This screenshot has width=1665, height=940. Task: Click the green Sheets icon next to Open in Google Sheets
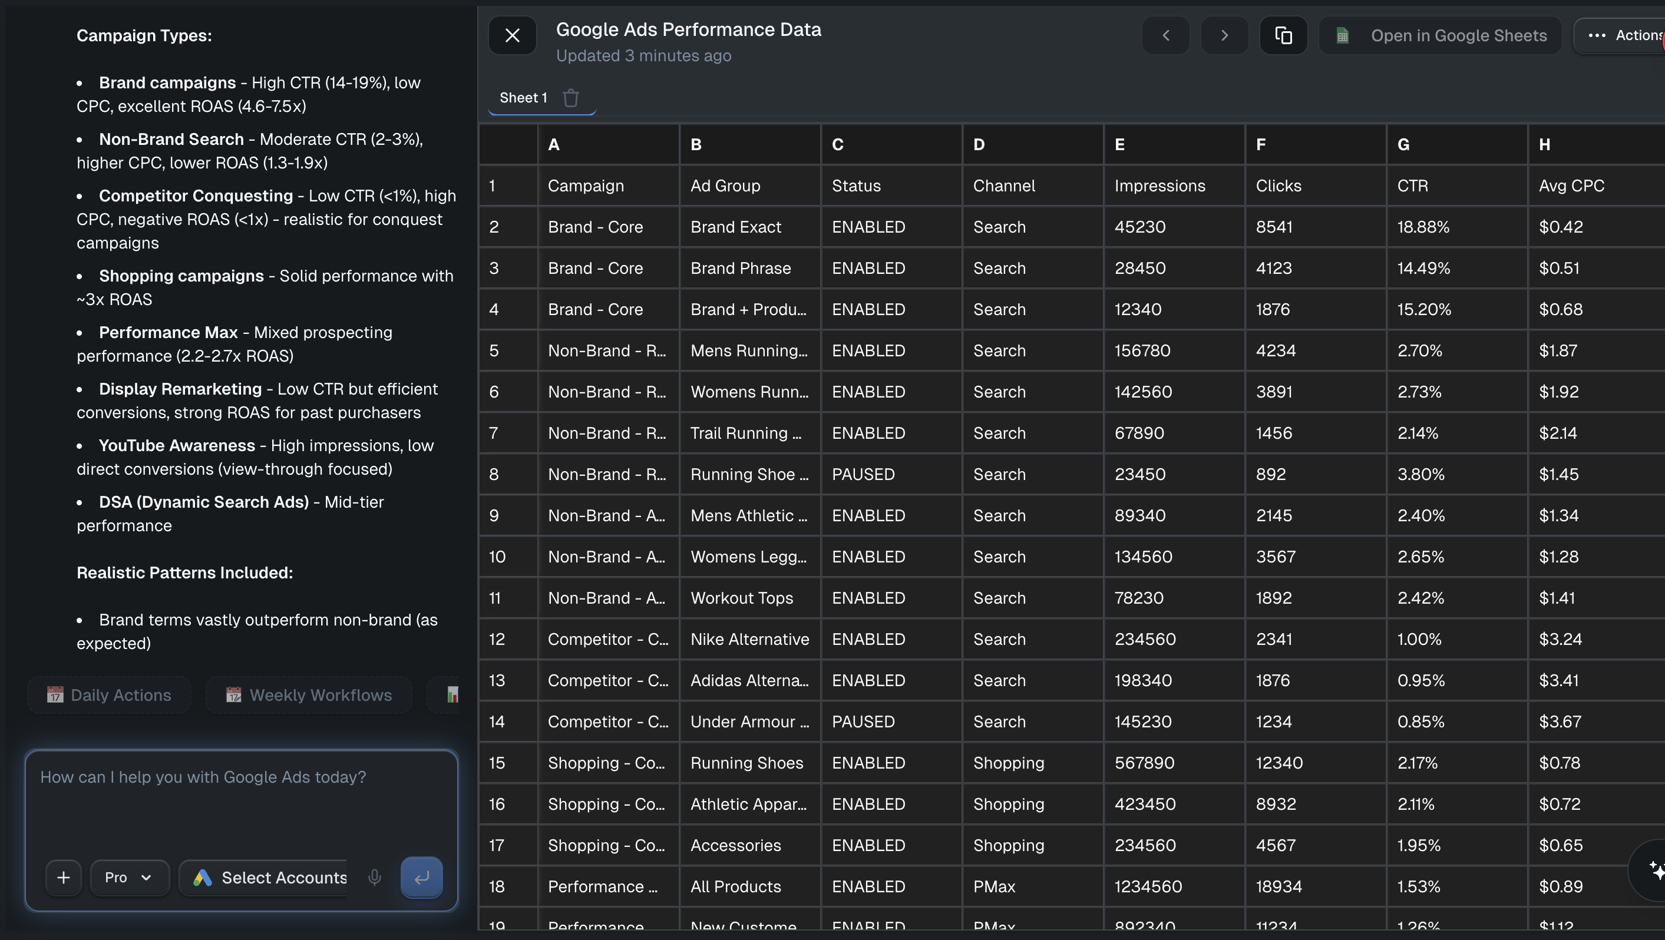tap(1343, 35)
